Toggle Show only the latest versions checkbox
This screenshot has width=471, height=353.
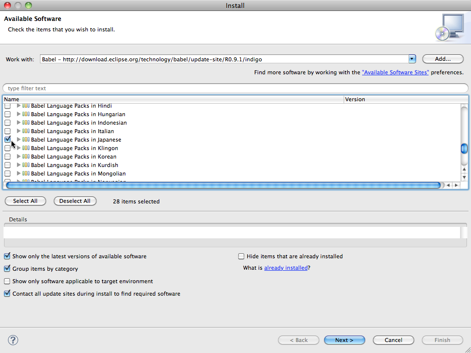tap(7, 256)
